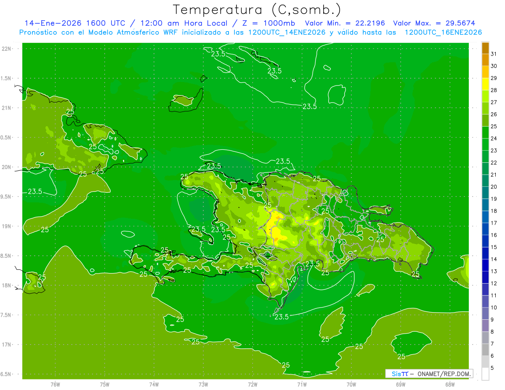Select the gray swatch between 6 and 7

point(485,350)
